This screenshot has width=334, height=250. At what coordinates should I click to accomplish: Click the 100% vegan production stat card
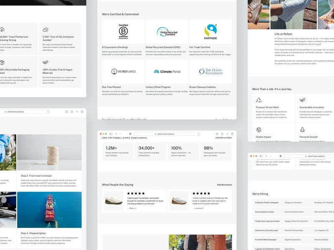(183, 151)
